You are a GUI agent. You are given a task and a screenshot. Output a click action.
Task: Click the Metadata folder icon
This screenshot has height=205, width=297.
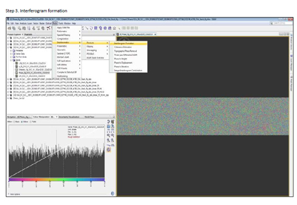(x=14, y=51)
